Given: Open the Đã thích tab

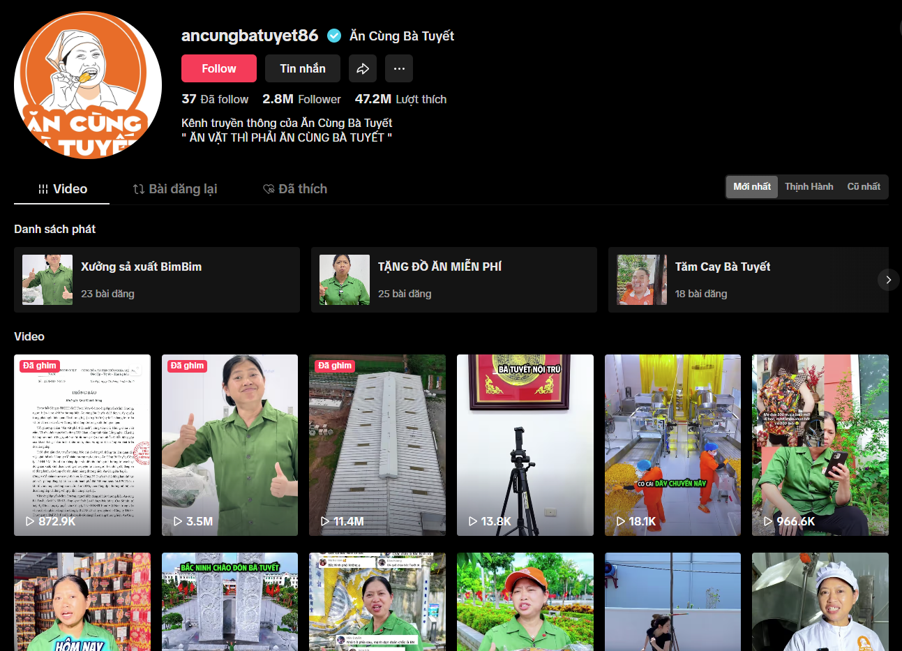Looking at the screenshot, I should click(x=295, y=189).
